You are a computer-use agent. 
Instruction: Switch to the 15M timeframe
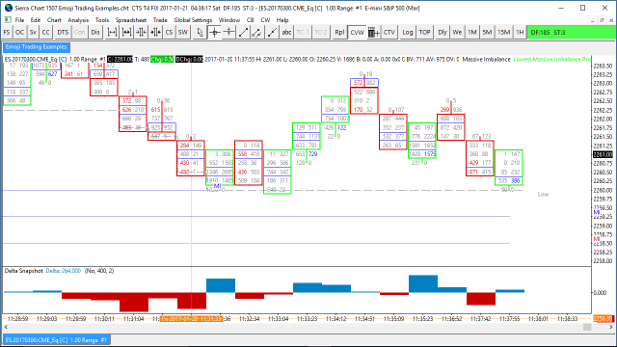pos(503,32)
